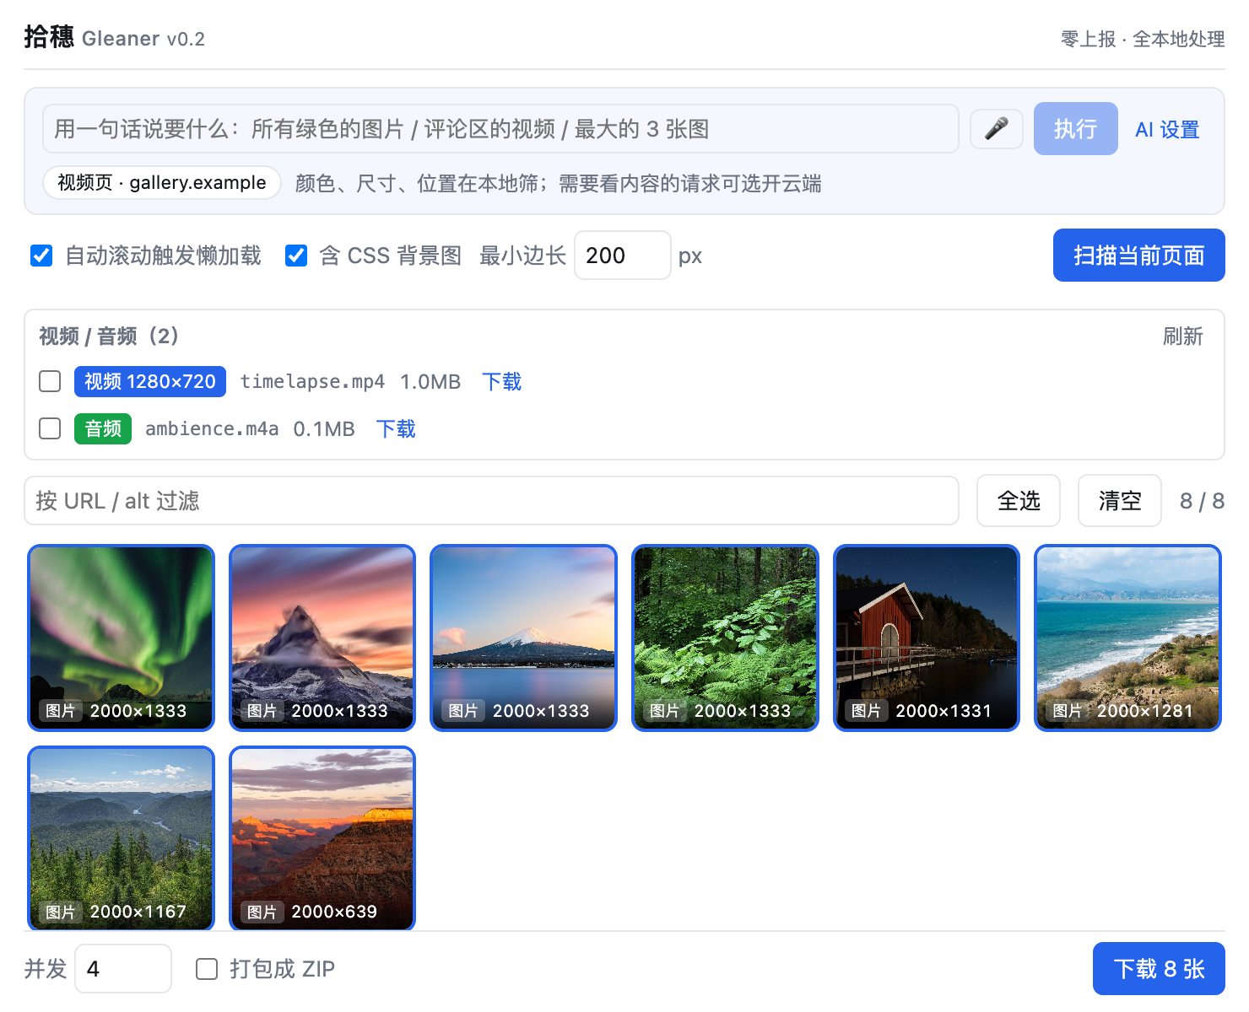Toggle 自动滚动触发懒加载 checkbox

pyautogui.click(x=41, y=256)
